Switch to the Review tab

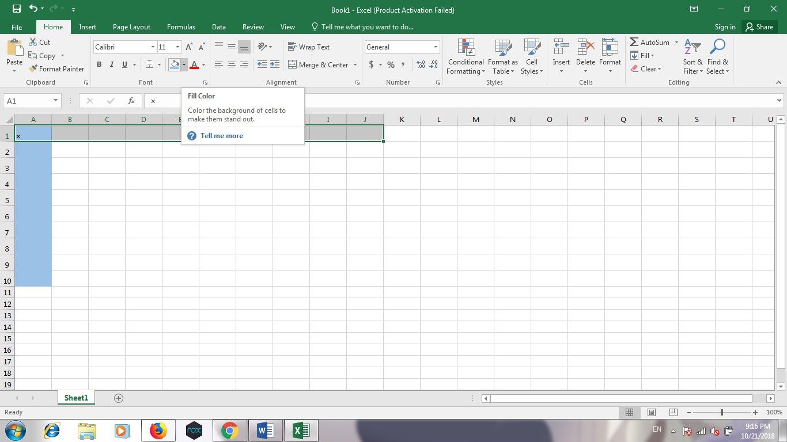[x=253, y=27]
